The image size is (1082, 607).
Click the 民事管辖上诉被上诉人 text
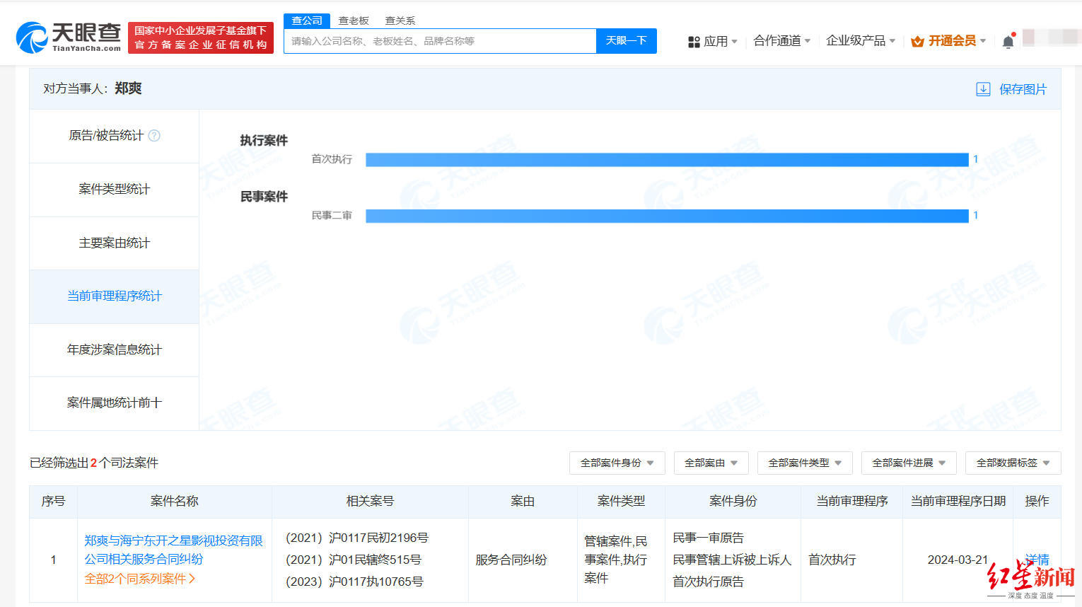click(x=732, y=560)
